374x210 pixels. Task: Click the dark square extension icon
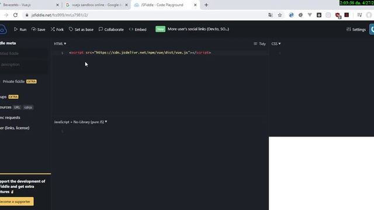point(319,15)
